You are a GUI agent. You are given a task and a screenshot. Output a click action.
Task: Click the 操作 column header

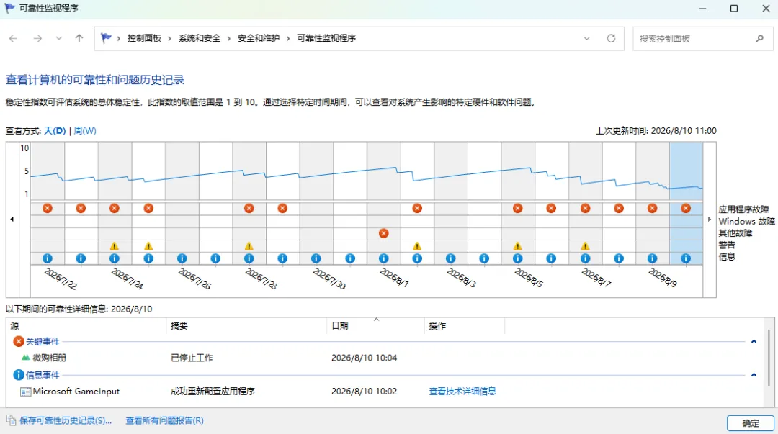click(x=465, y=325)
